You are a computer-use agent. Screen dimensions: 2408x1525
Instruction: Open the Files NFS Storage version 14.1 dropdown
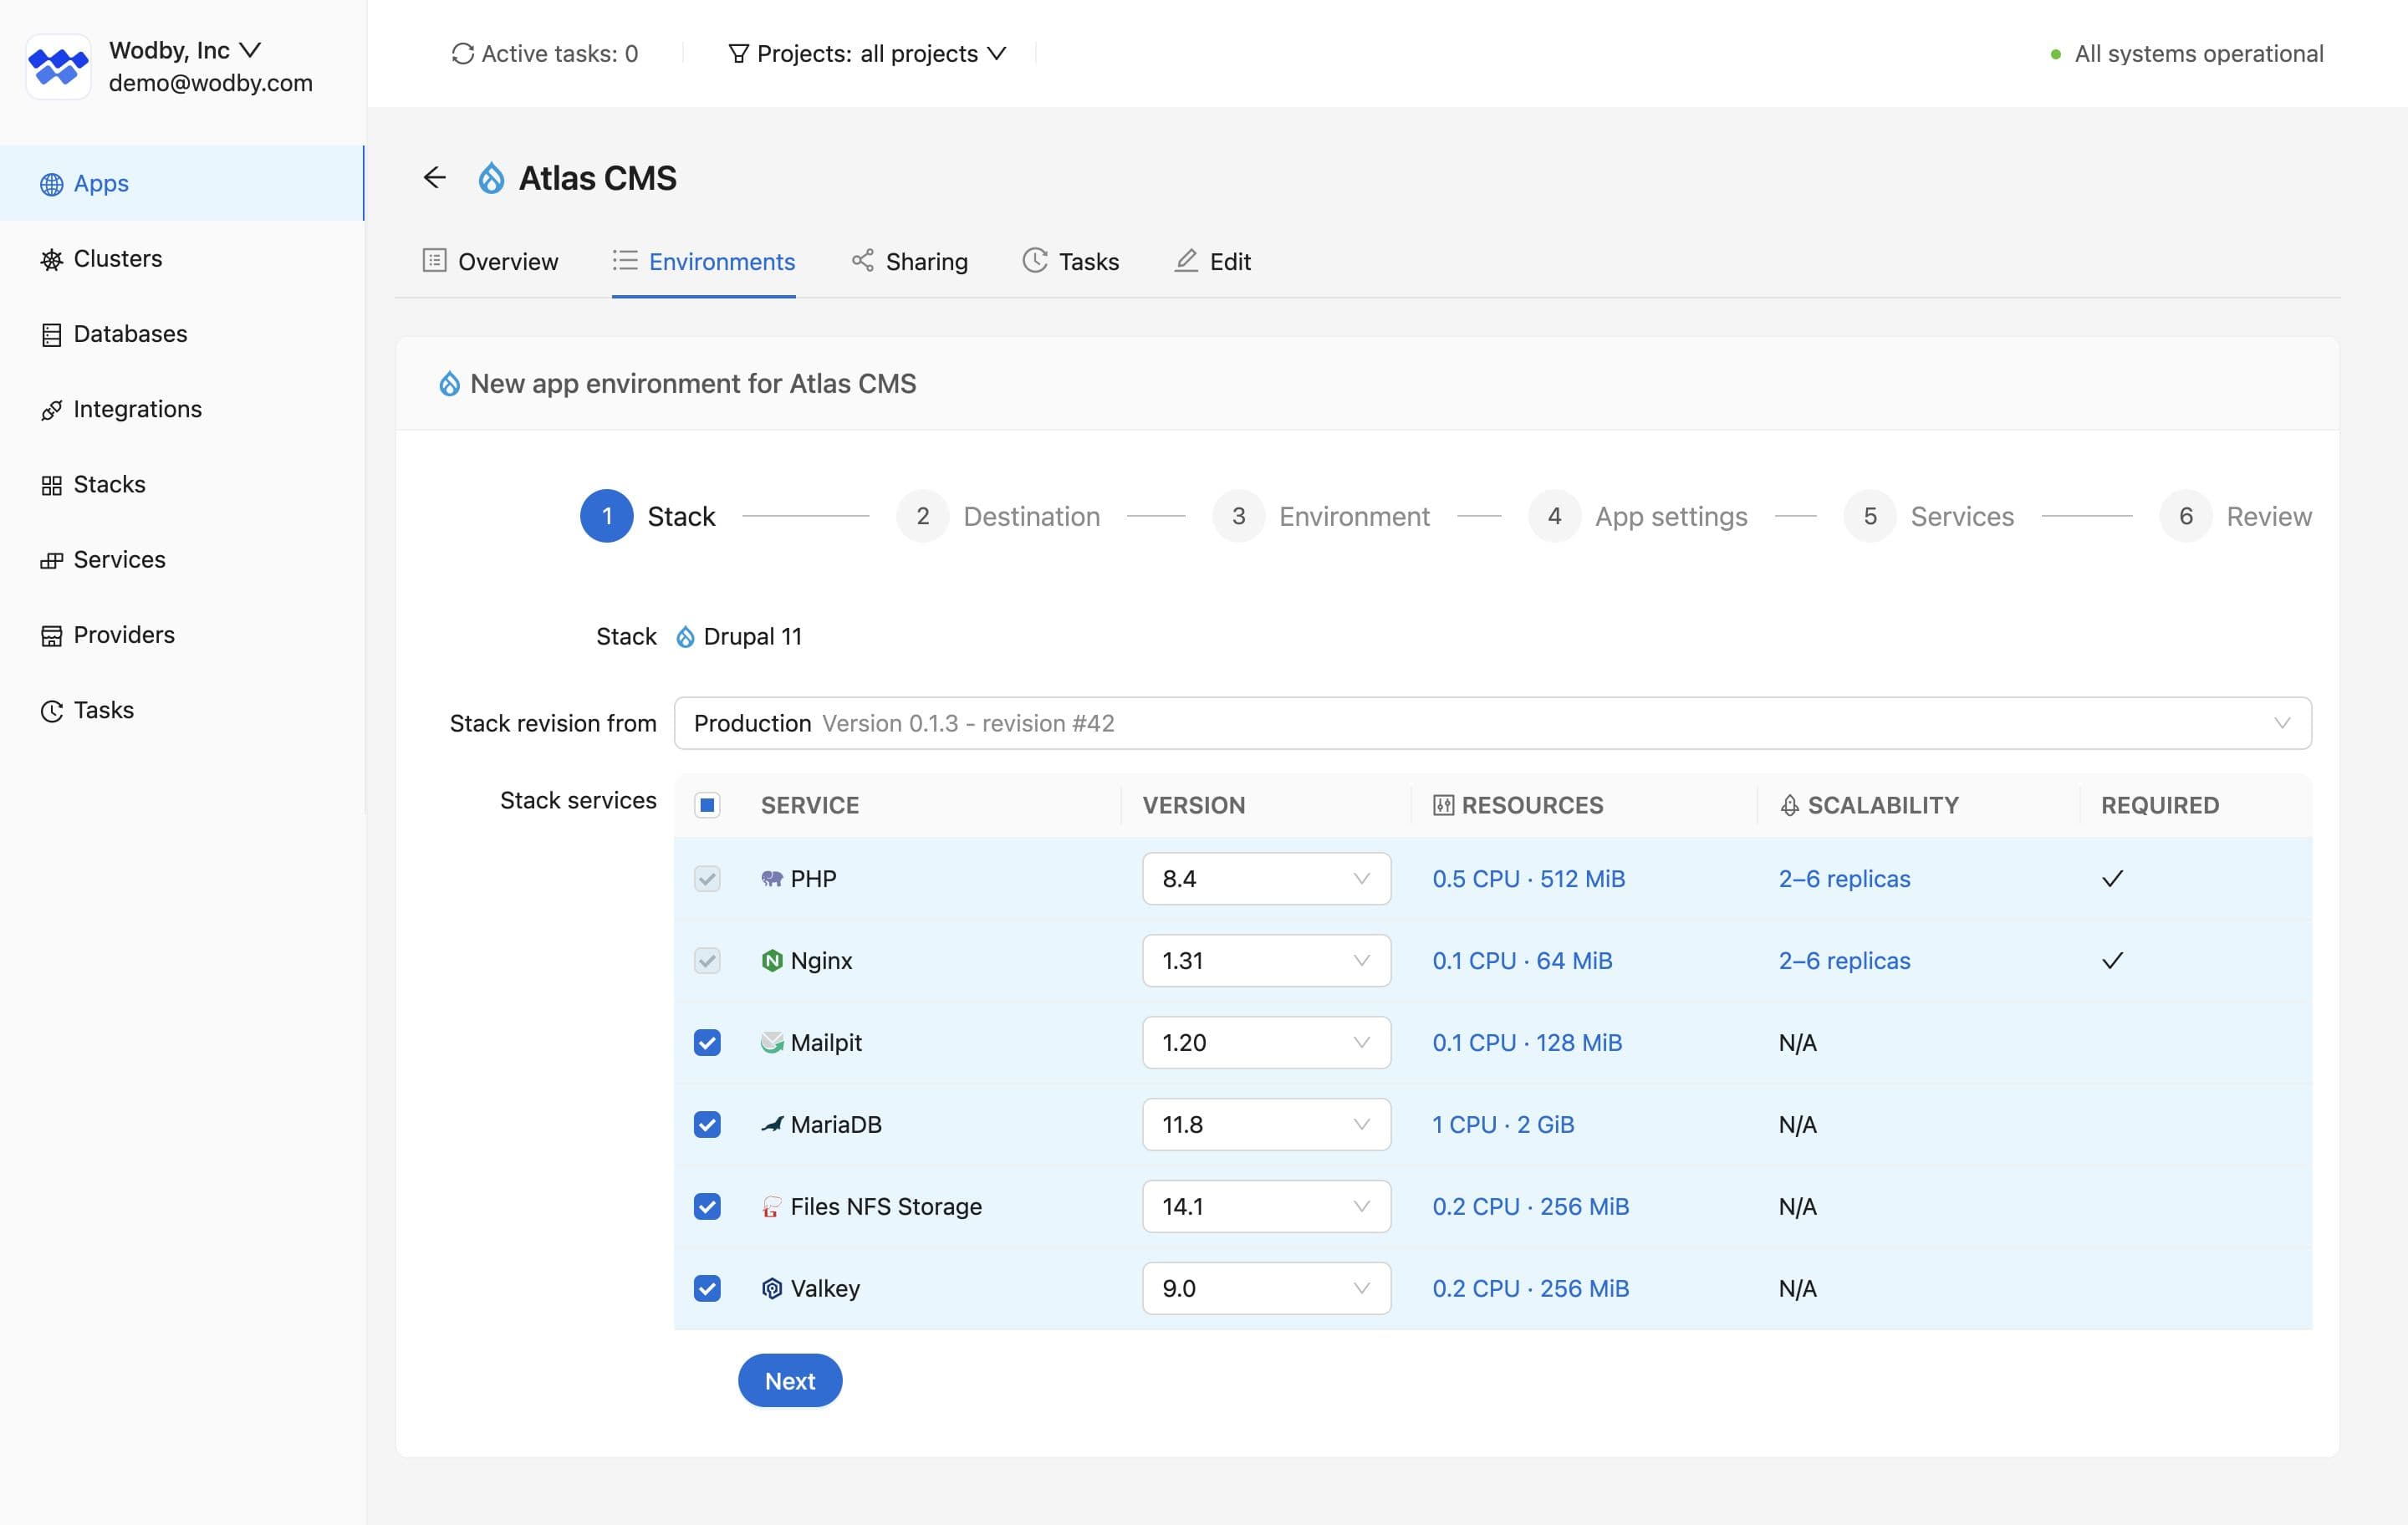tap(1266, 1206)
